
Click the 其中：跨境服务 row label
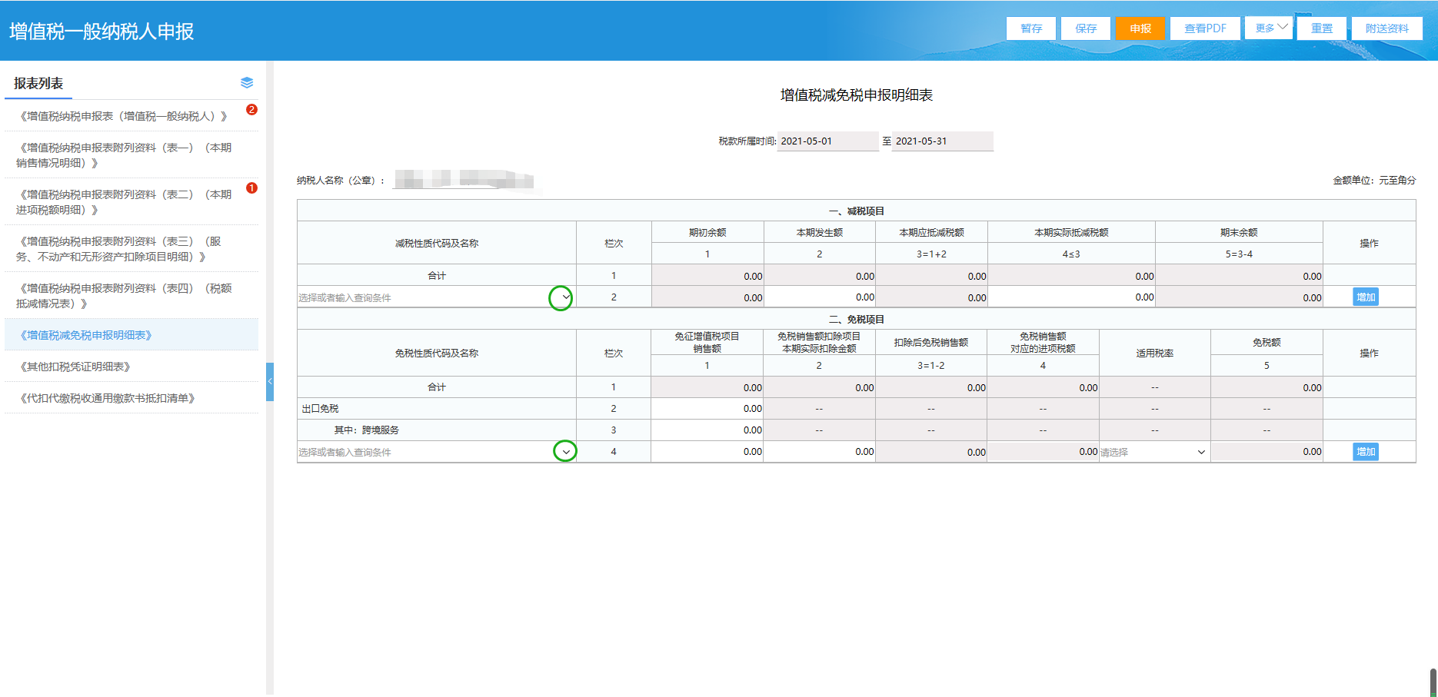[x=366, y=430]
